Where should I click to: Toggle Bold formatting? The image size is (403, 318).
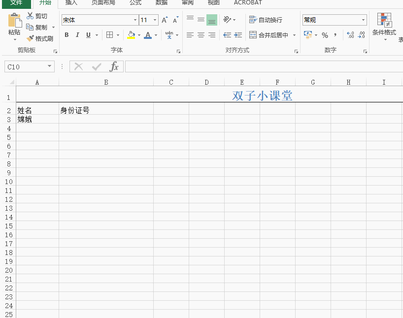[67, 35]
